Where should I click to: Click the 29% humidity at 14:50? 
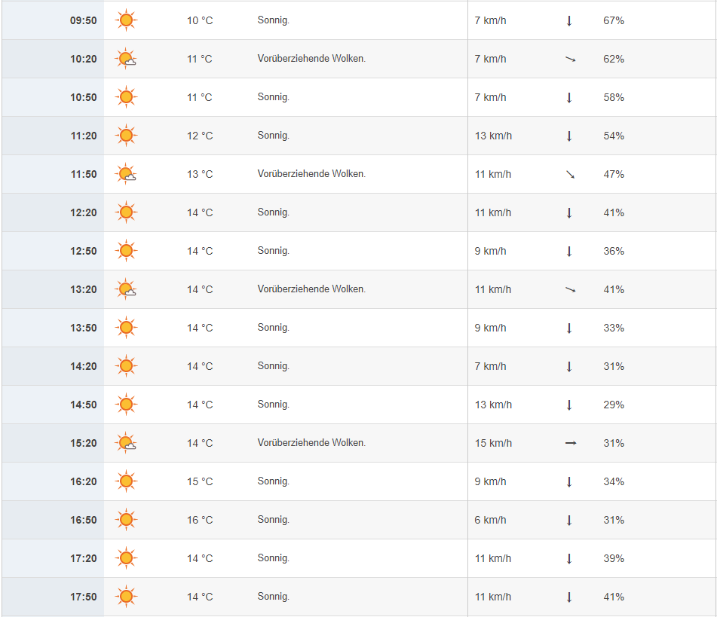click(x=614, y=405)
